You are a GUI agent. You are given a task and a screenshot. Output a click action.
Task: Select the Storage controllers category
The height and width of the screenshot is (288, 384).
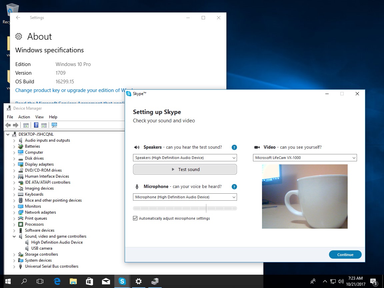click(x=41, y=254)
